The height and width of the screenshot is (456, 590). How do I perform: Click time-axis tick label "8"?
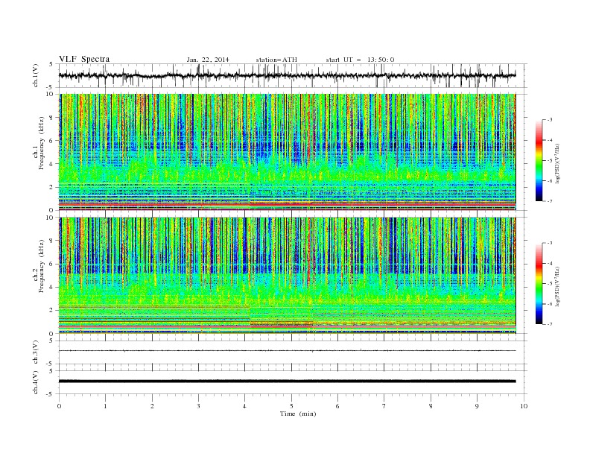coord(431,406)
